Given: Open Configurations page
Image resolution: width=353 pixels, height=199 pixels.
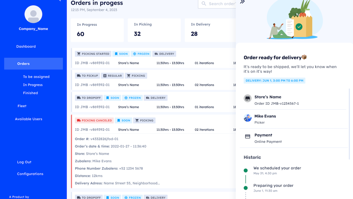Looking at the screenshot, I should pyautogui.click(x=30, y=174).
